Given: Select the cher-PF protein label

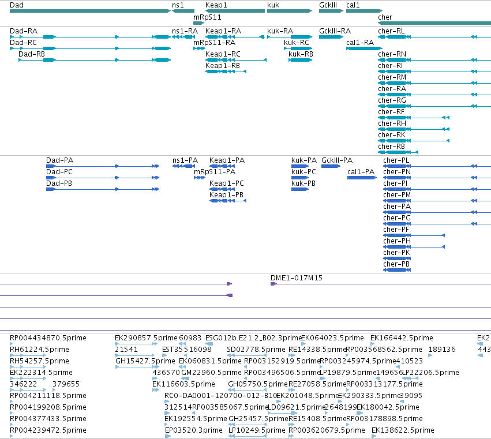Looking at the screenshot, I should (x=396, y=230).
